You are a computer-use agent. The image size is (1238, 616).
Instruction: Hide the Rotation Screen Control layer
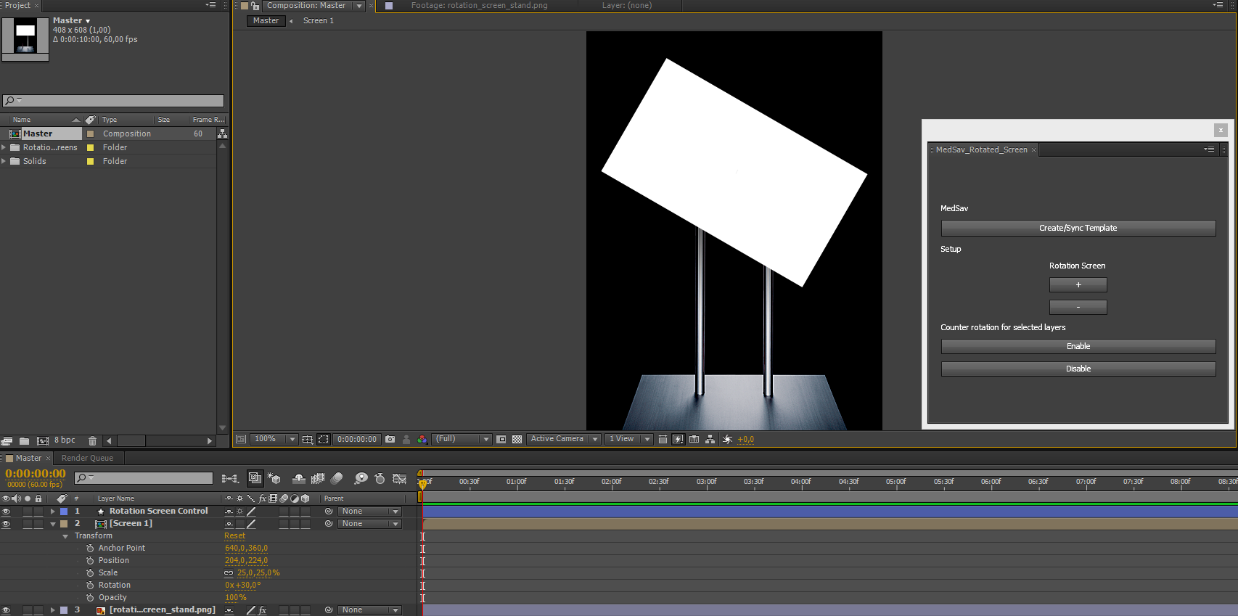pos(6,512)
